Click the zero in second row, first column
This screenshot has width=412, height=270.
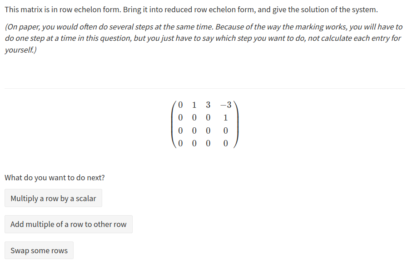coord(181,118)
